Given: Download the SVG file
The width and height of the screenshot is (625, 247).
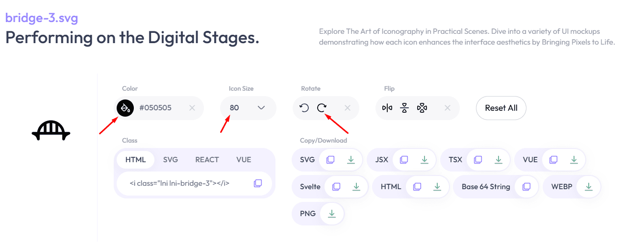Looking at the screenshot, I should 351,160.
